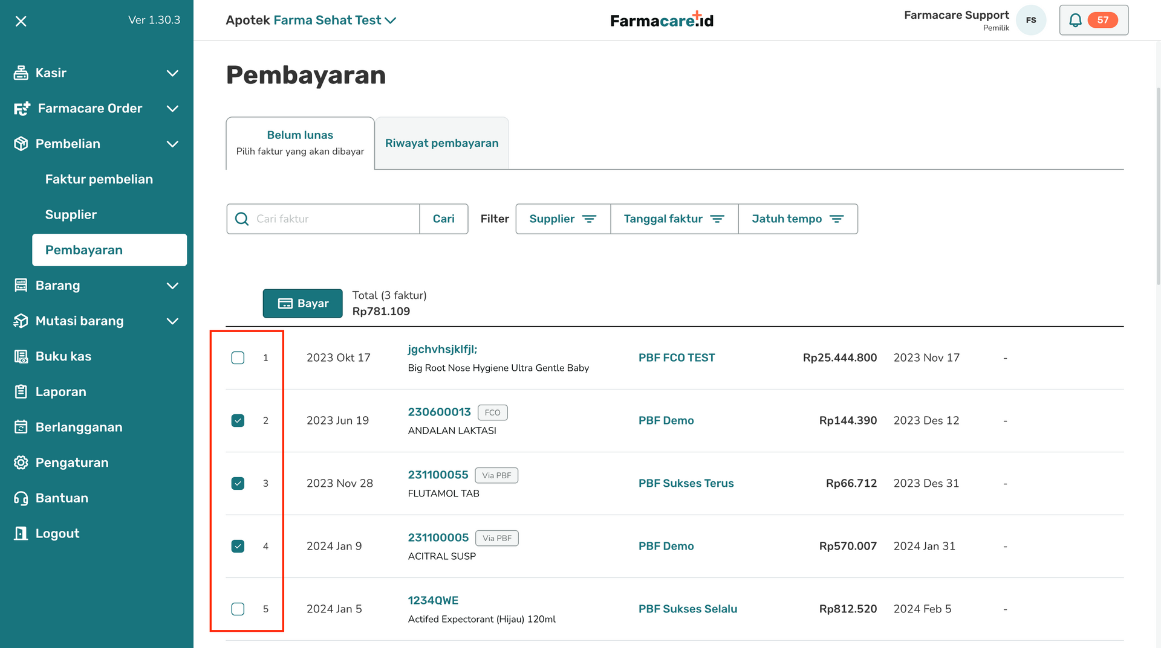The image size is (1161, 648).
Task: Expand the Farmacare Order chevron
Action: click(172, 109)
